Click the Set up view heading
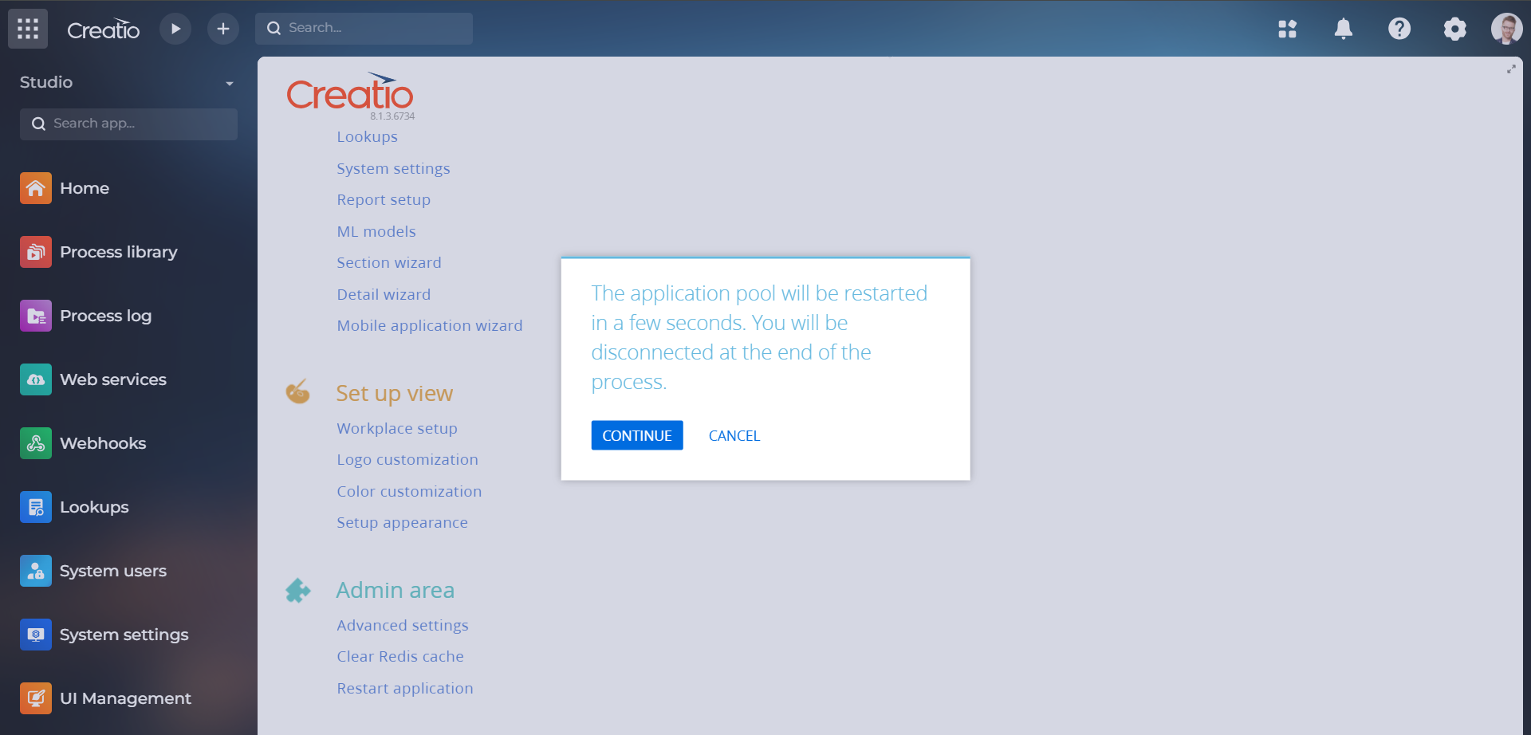 tap(395, 394)
